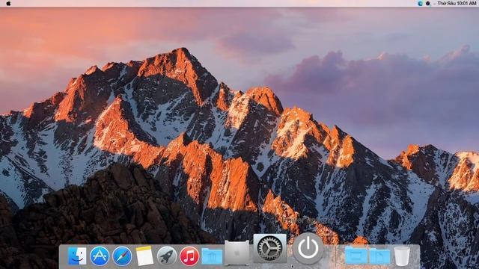Open Launchpad rocket icon in the dock
479x269 pixels.
[x=166, y=256]
